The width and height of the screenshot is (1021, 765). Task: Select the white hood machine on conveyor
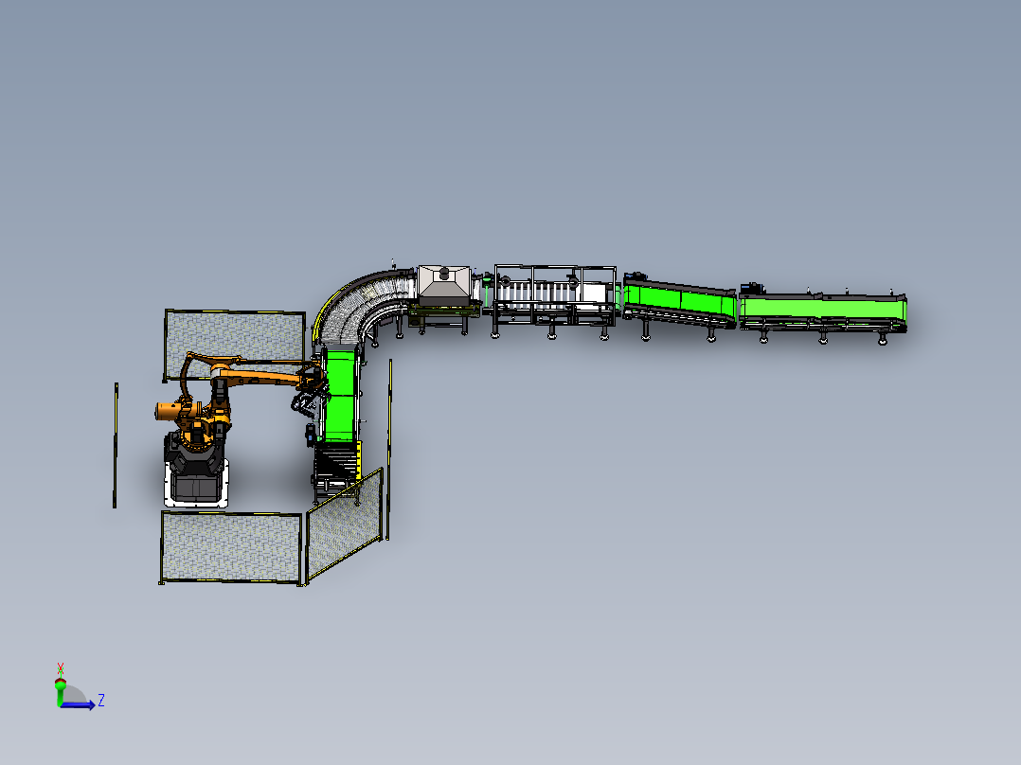click(445, 286)
